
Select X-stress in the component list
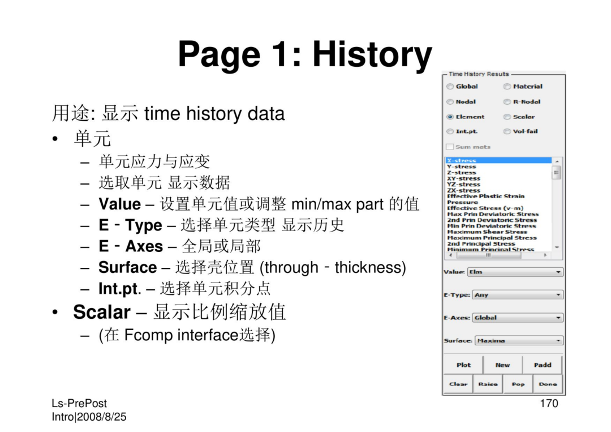[x=499, y=160]
